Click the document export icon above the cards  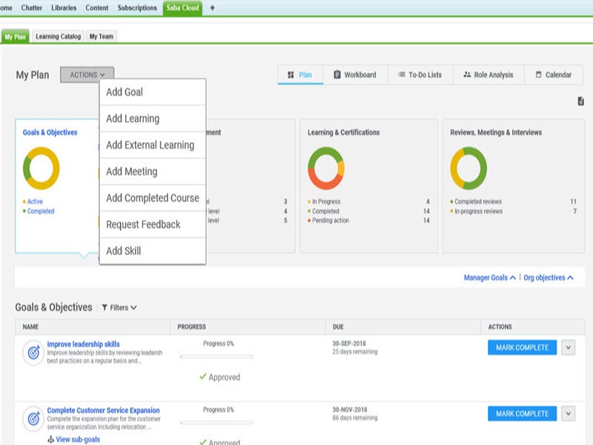[581, 102]
